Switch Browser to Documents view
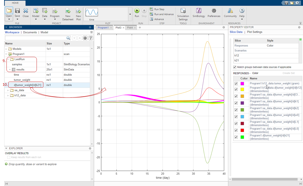 pyautogui.click(x=30, y=32)
